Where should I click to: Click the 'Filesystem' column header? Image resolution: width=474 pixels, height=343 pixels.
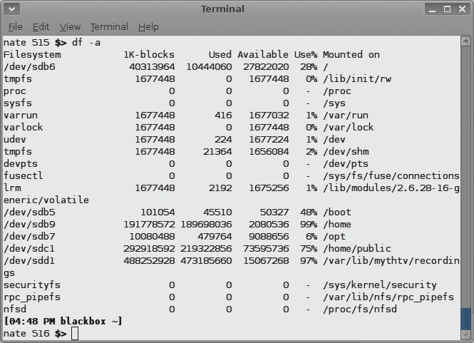(32, 55)
